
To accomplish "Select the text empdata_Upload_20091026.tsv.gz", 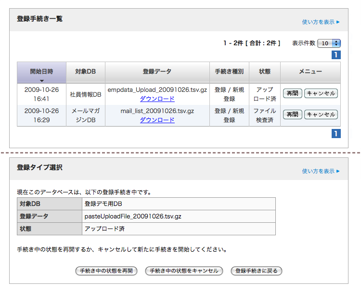I will pyautogui.click(x=157, y=90).
